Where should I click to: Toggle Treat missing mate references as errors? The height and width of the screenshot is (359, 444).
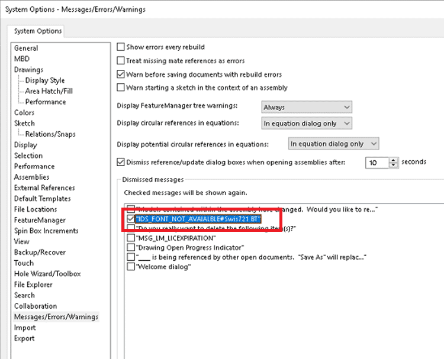121,60
